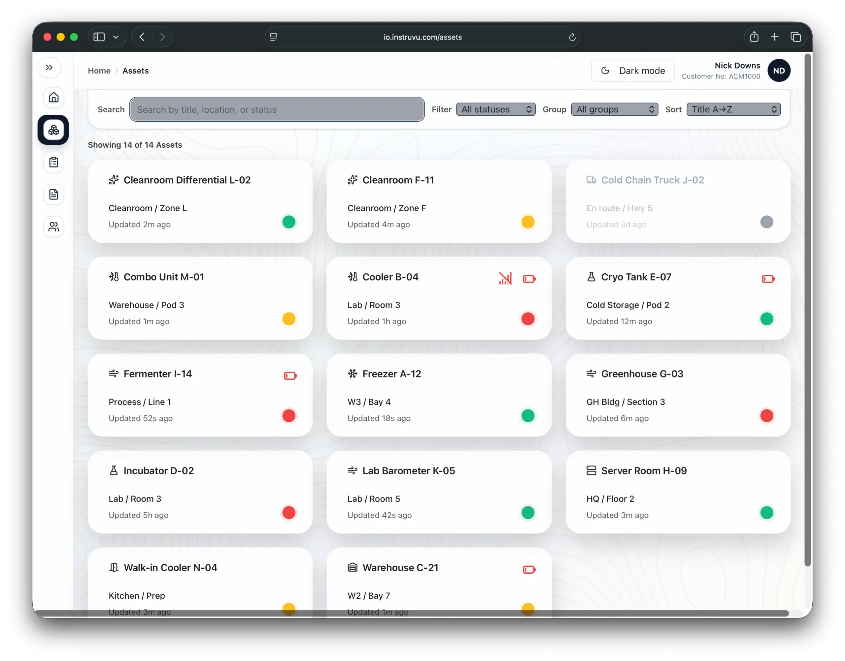Click Greenhouse G-03 red status dot
Image resolution: width=845 pixels, height=661 pixels.
pos(766,416)
